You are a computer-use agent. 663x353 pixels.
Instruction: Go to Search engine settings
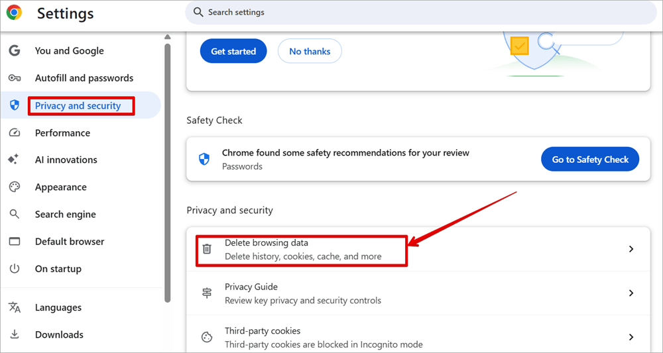click(x=65, y=215)
